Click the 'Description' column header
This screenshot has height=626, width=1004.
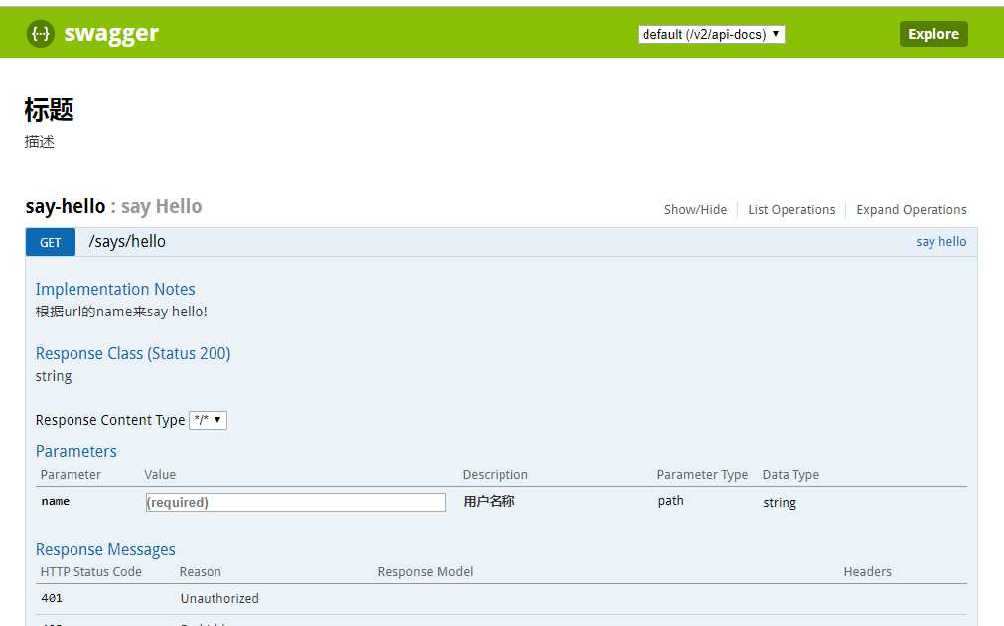point(495,474)
